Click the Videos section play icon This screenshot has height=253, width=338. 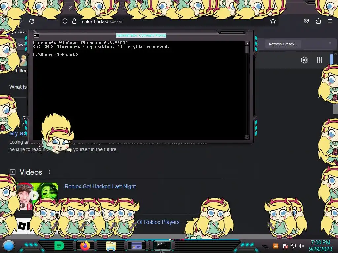coord(13,172)
